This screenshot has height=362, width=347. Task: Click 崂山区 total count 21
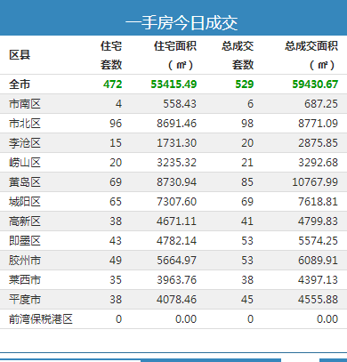[x=247, y=163]
